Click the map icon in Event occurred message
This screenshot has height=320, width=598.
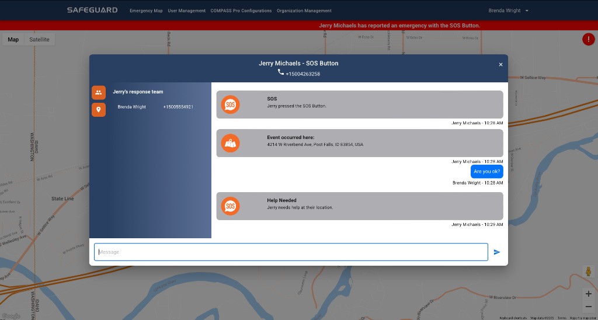tap(230, 143)
